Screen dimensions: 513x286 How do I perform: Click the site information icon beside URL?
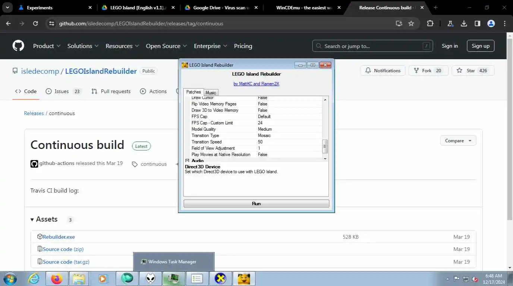tap(51, 23)
